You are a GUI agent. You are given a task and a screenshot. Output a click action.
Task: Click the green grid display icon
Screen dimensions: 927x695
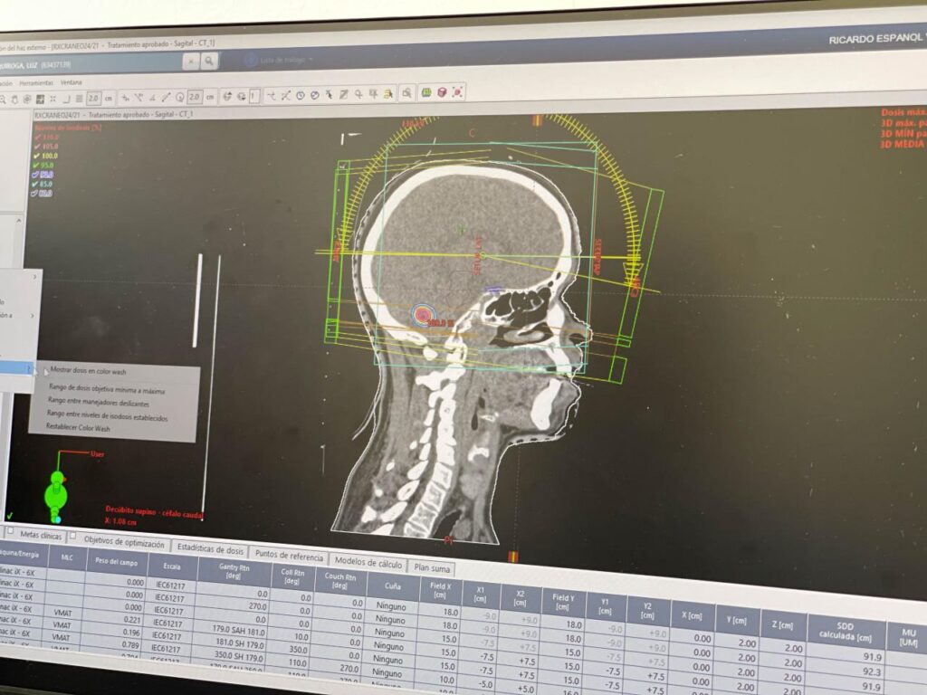pos(425,92)
